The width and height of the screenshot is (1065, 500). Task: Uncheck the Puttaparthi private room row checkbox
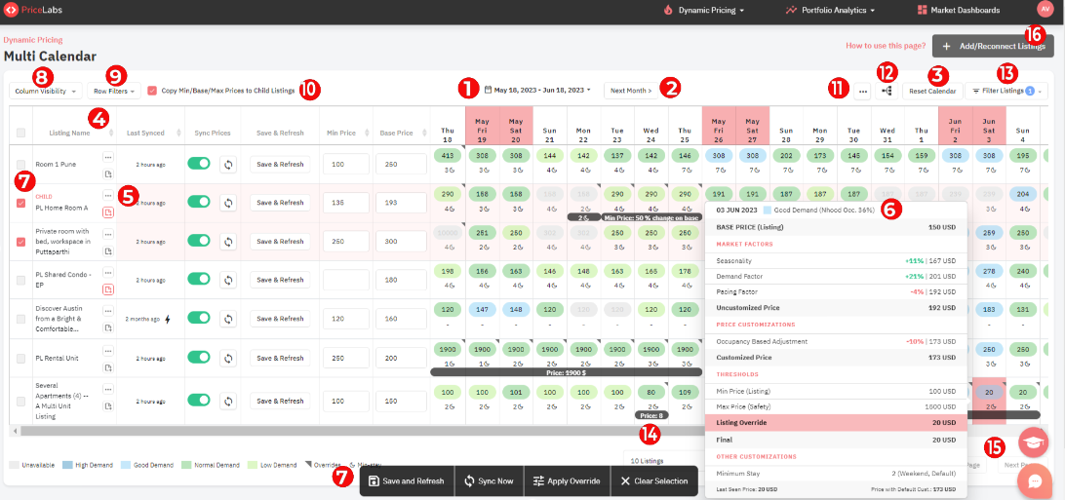[x=21, y=242]
